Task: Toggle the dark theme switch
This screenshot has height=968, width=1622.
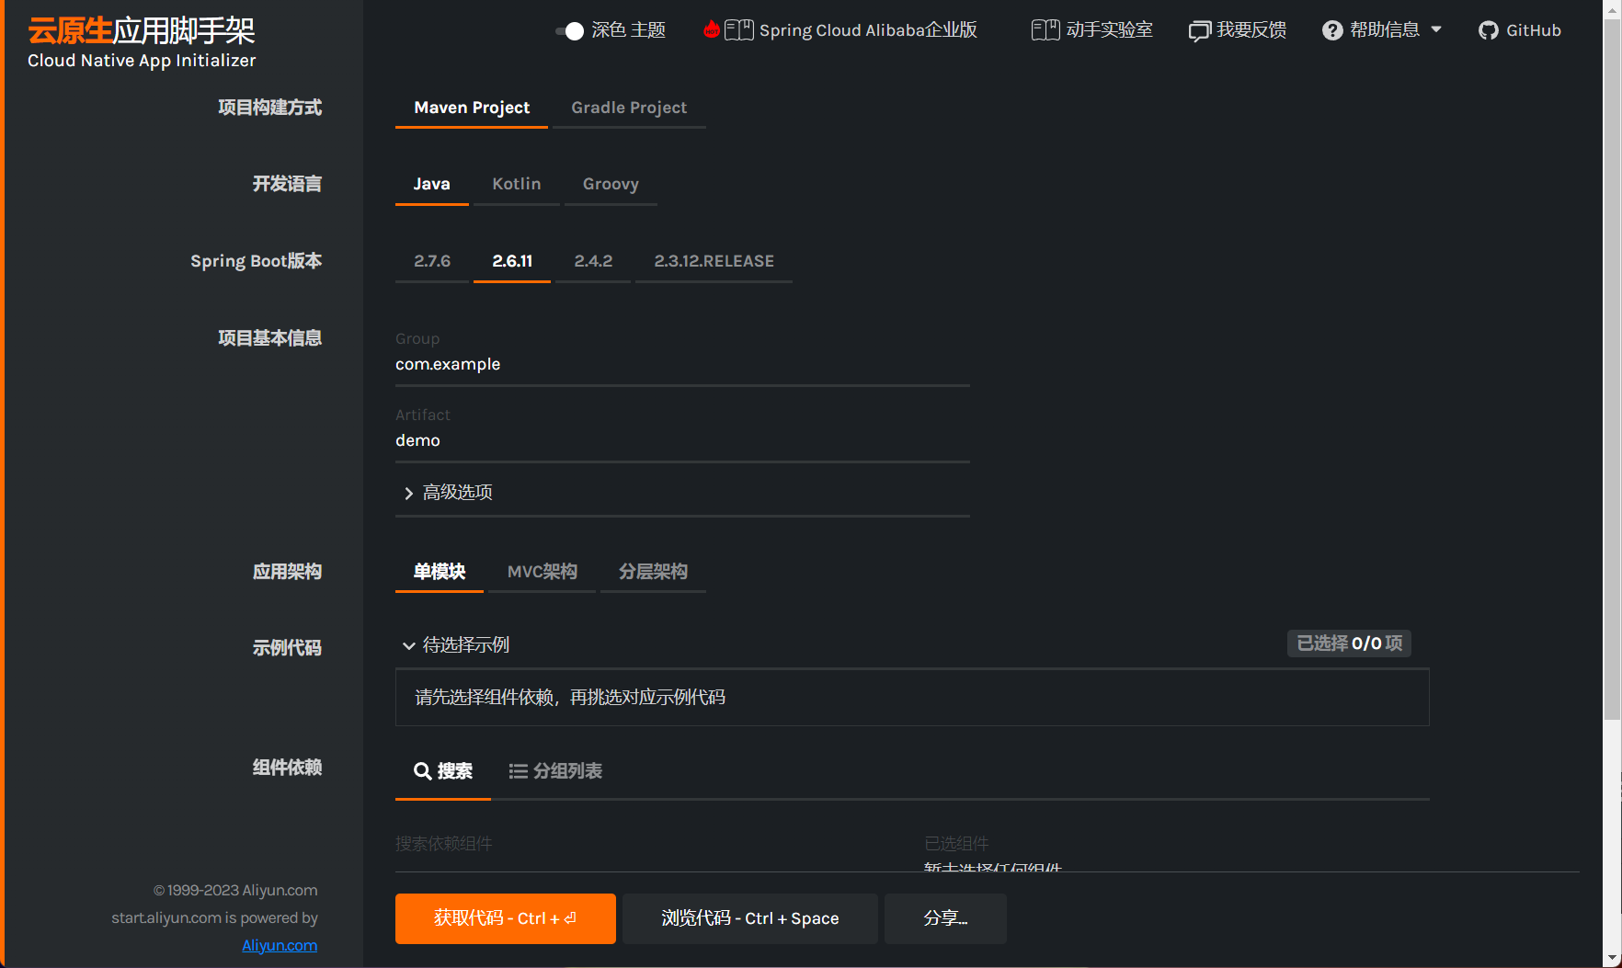Action: (570, 31)
